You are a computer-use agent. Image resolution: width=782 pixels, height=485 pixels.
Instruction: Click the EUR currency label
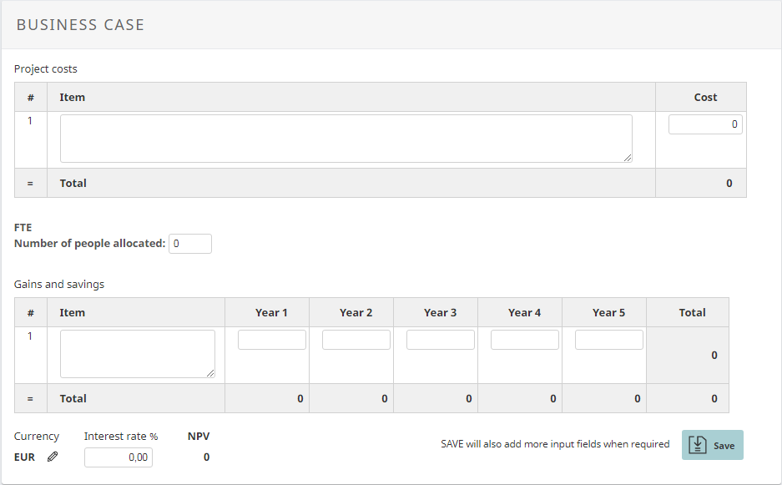25,457
